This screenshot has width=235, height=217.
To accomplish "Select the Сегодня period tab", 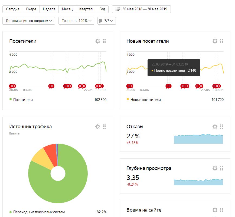I will [13, 9].
